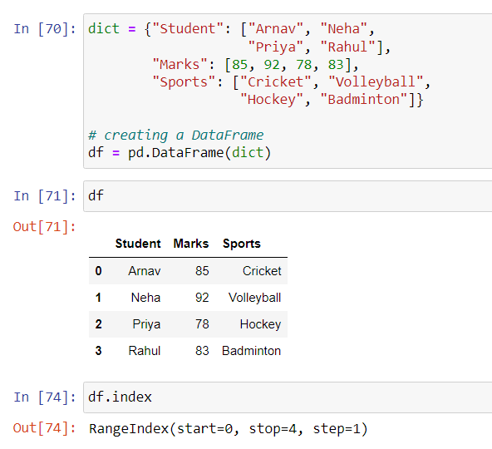The height and width of the screenshot is (449, 492).
Task: Click the Marks column header
Action: [191, 244]
